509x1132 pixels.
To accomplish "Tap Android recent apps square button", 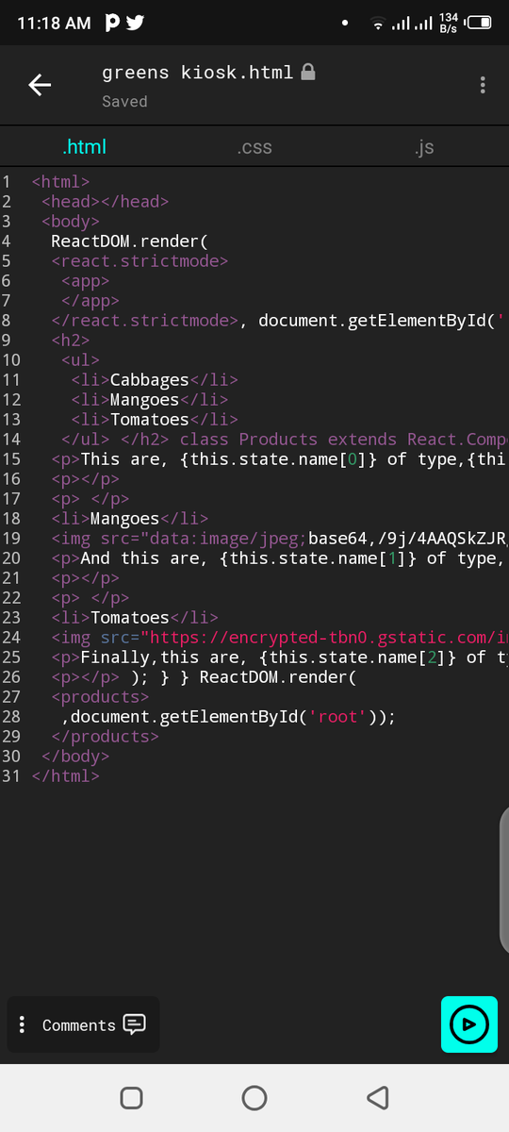I will (x=132, y=1097).
